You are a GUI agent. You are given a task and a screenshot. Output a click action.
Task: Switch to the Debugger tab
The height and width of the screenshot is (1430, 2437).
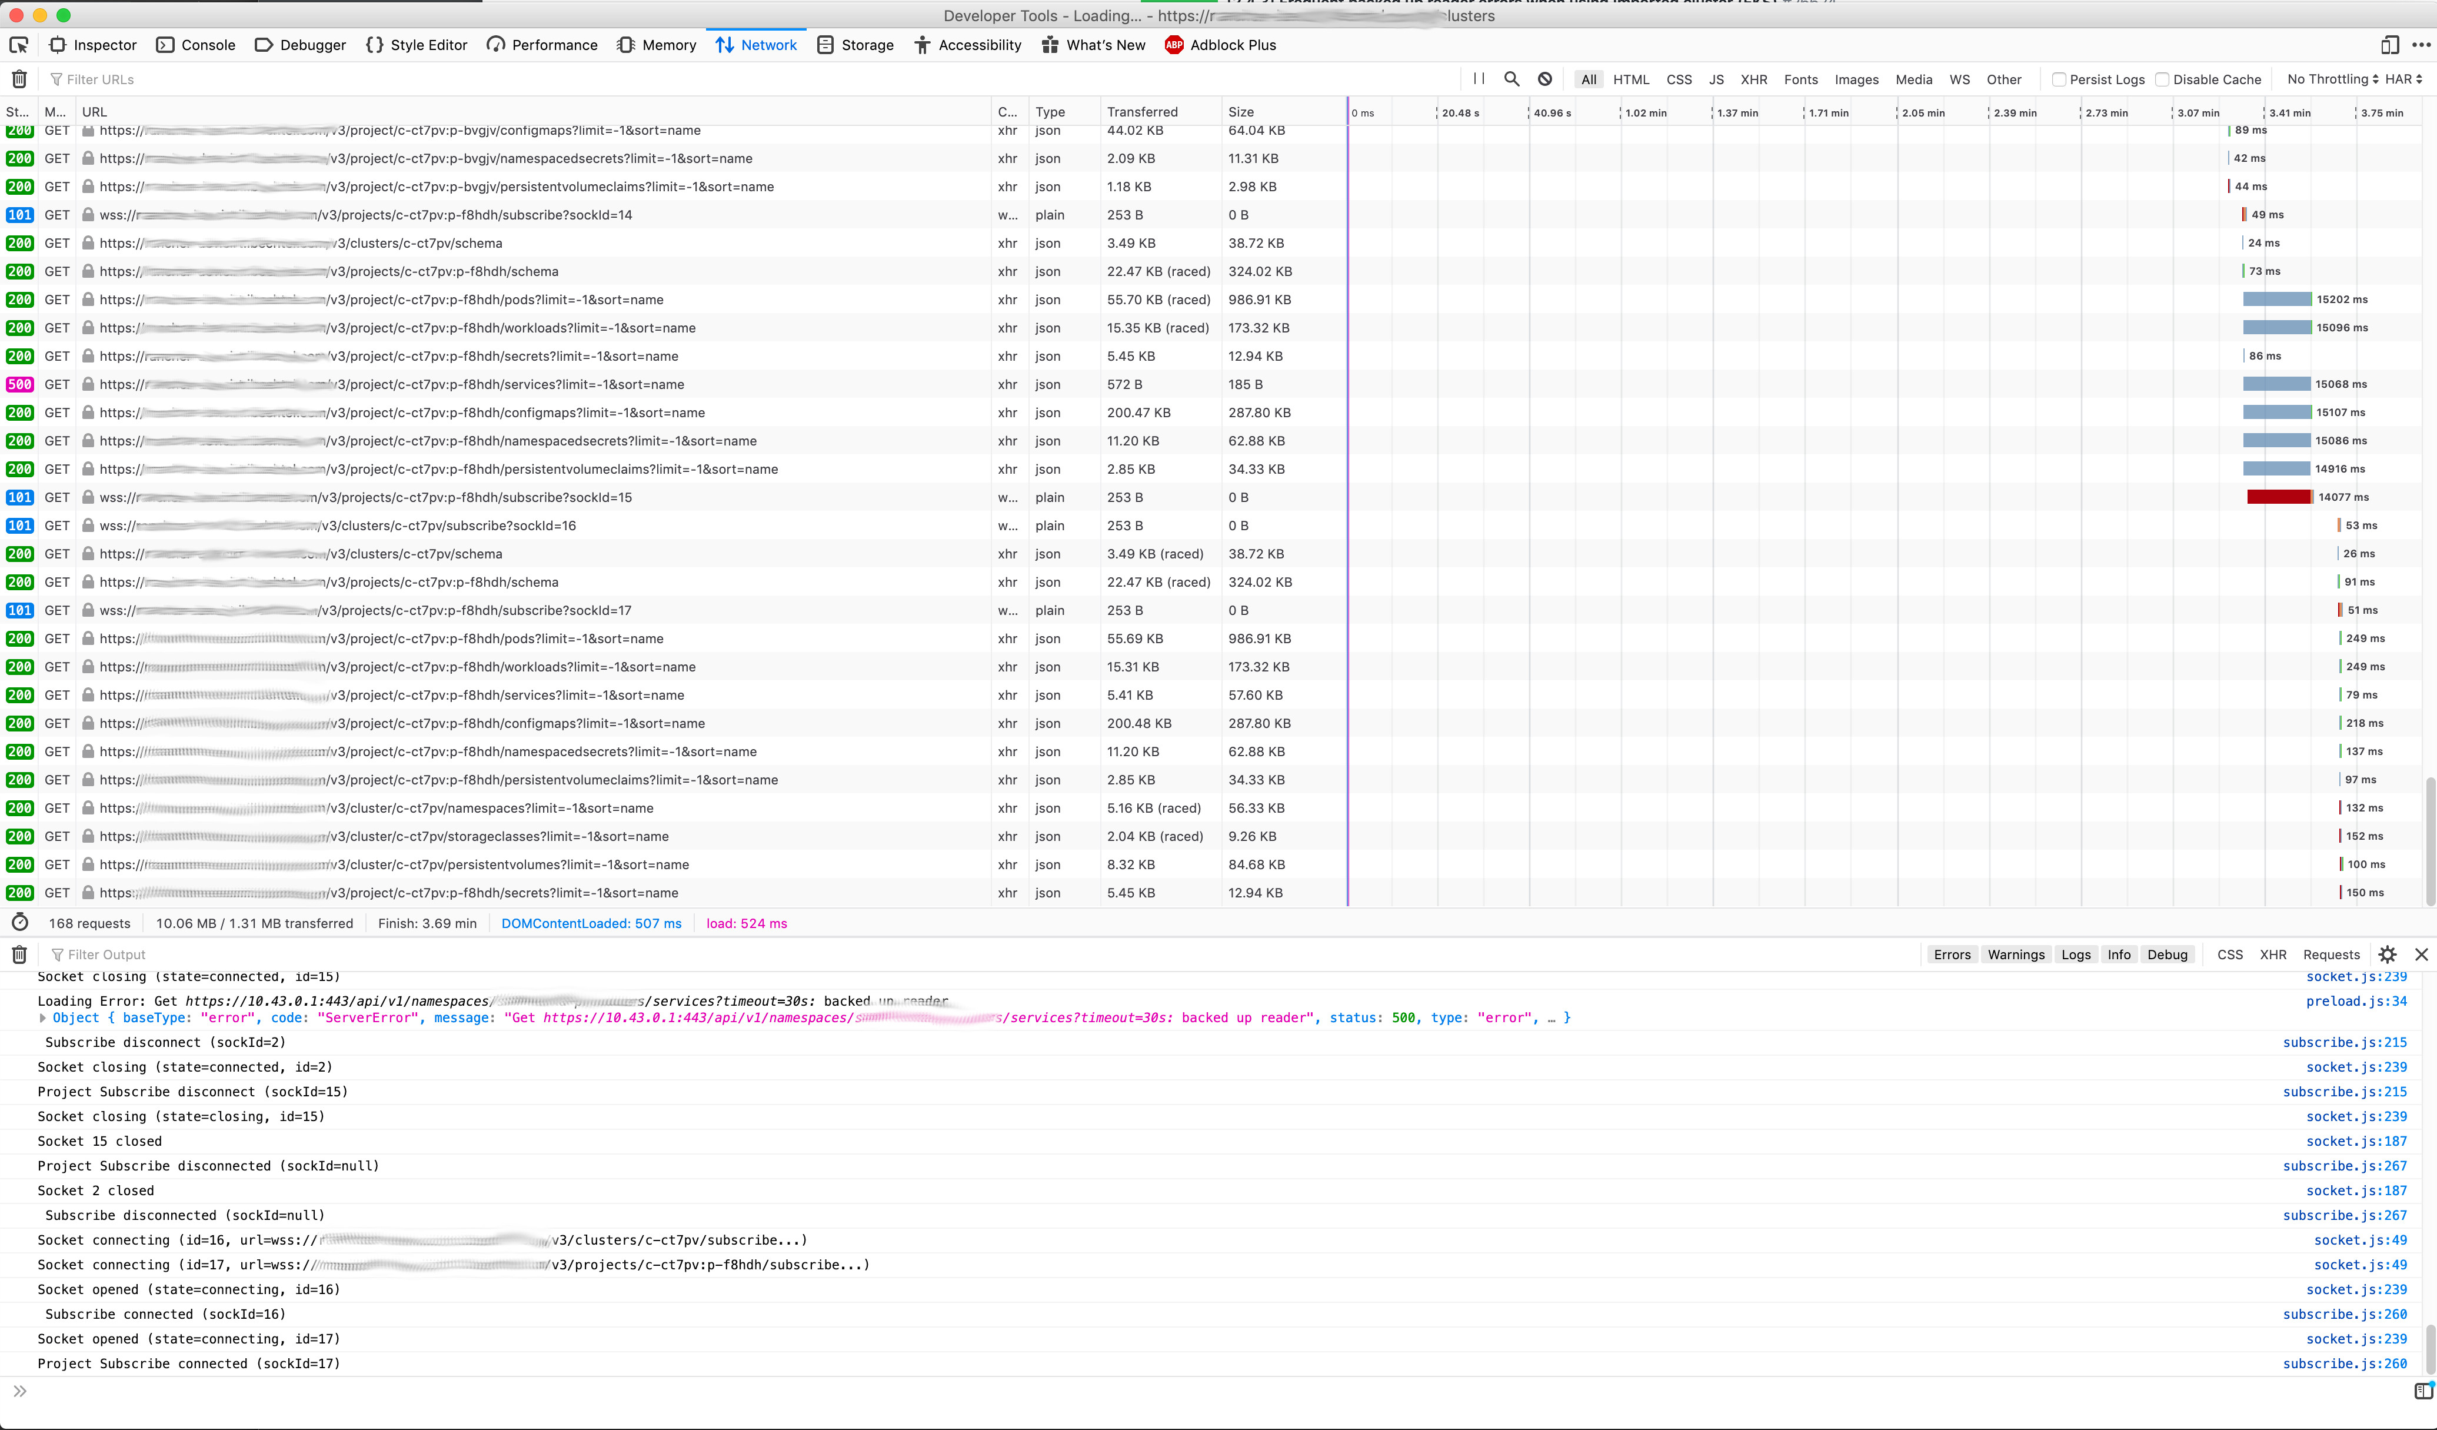pyautogui.click(x=301, y=45)
